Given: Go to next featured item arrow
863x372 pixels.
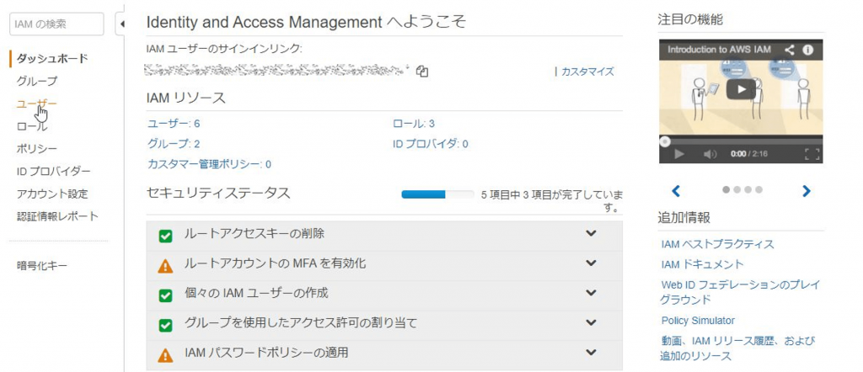Looking at the screenshot, I should (807, 191).
